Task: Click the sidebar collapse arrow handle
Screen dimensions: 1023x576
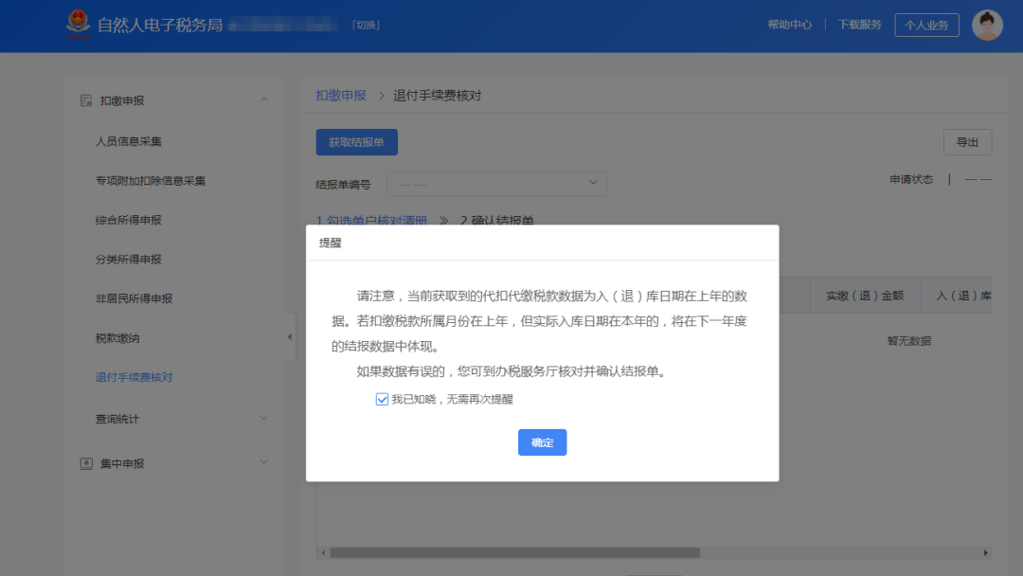Action: coord(290,336)
